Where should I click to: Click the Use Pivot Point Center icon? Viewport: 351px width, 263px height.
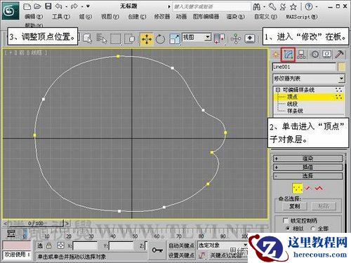pos(219,39)
